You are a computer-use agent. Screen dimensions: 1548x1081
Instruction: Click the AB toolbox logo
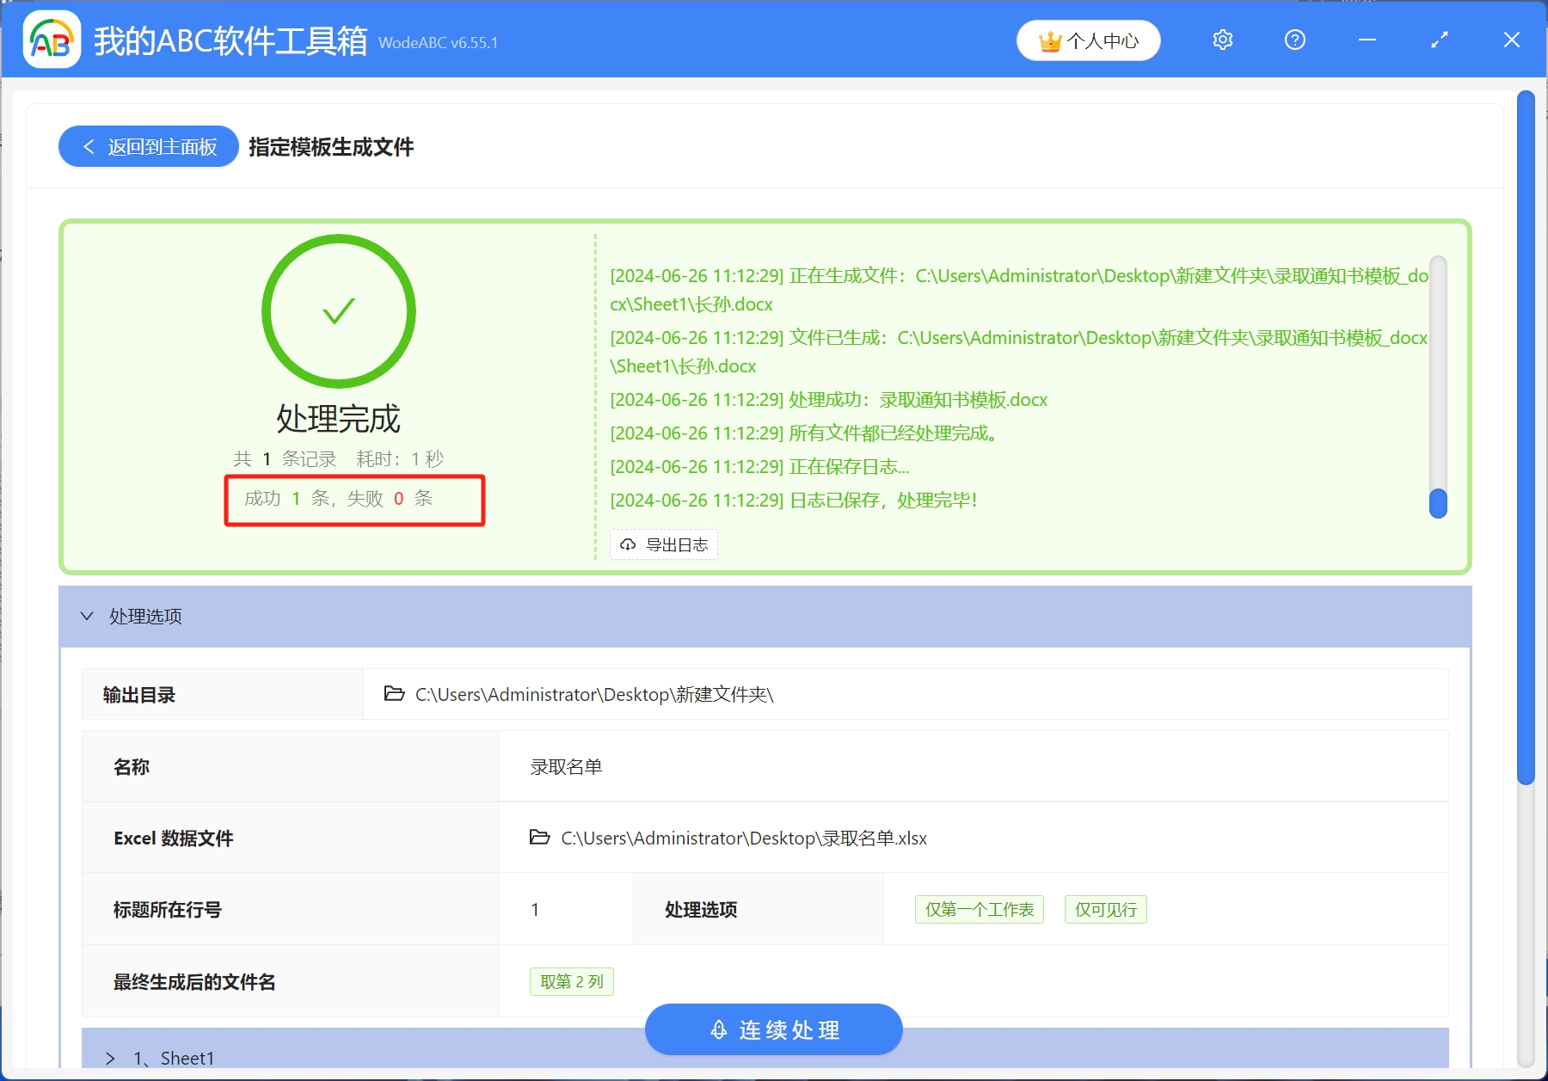(x=53, y=40)
